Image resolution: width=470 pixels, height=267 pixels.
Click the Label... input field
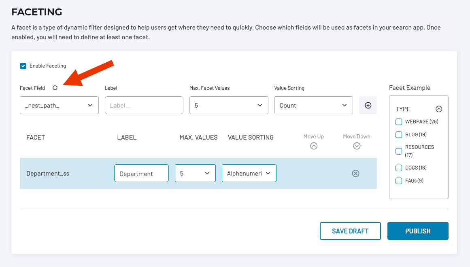144,105
